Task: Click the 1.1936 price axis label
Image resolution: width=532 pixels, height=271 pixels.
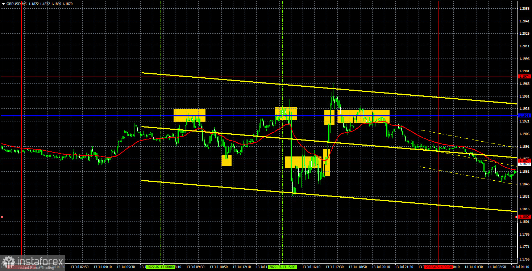Action: pos(524,109)
